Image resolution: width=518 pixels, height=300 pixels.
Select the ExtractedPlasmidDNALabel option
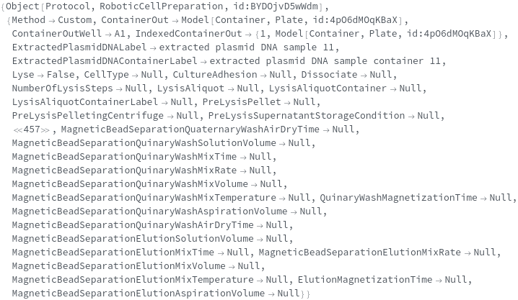coord(79,47)
